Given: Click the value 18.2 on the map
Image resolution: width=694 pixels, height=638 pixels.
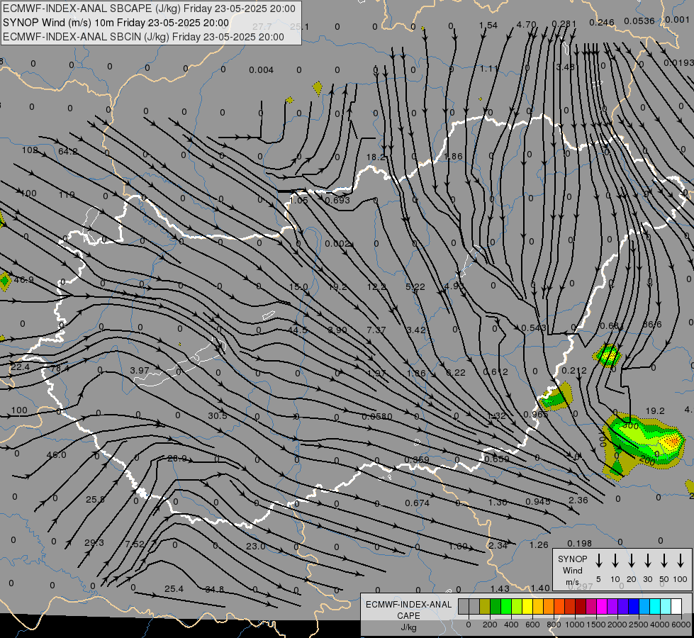Looking at the screenshot, I should pyautogui.click(x=376, y=157).
